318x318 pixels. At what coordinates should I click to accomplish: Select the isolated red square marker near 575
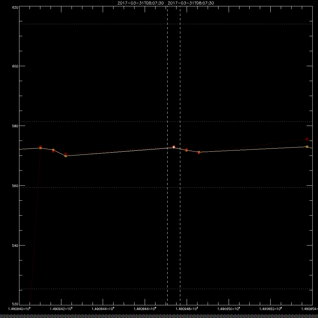(x=307, y=139)
